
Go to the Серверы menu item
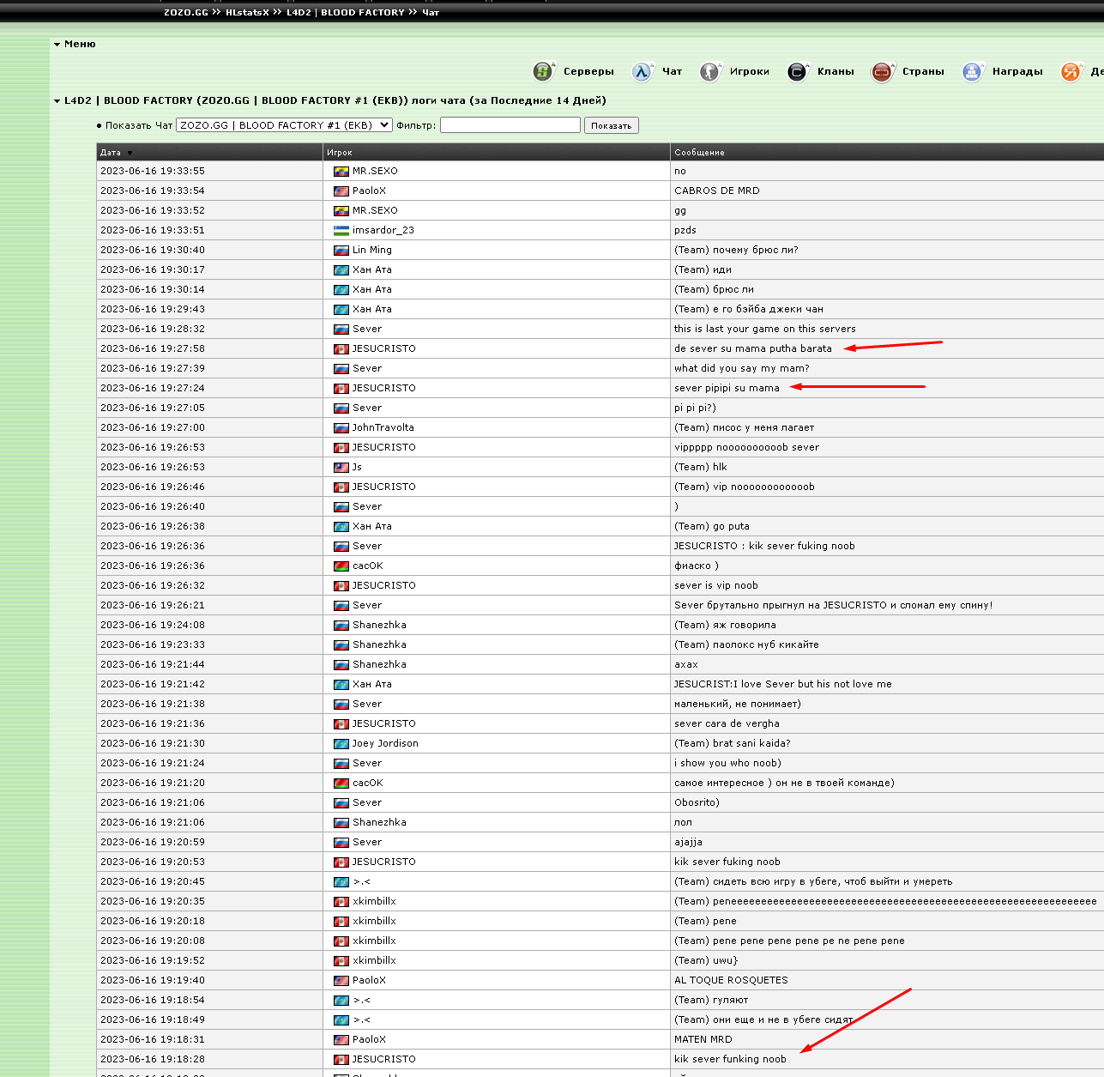pyautogui.click(x=588, y=71)
